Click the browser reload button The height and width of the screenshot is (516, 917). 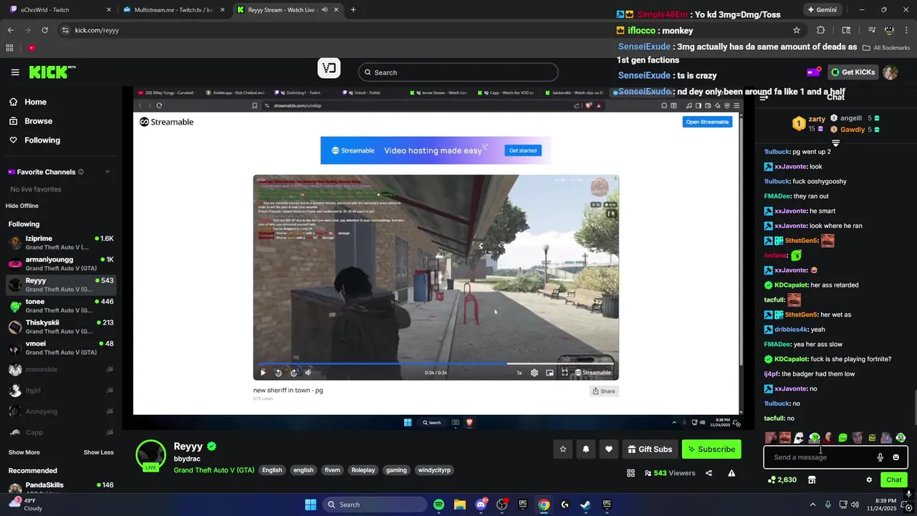coord(44,30)
